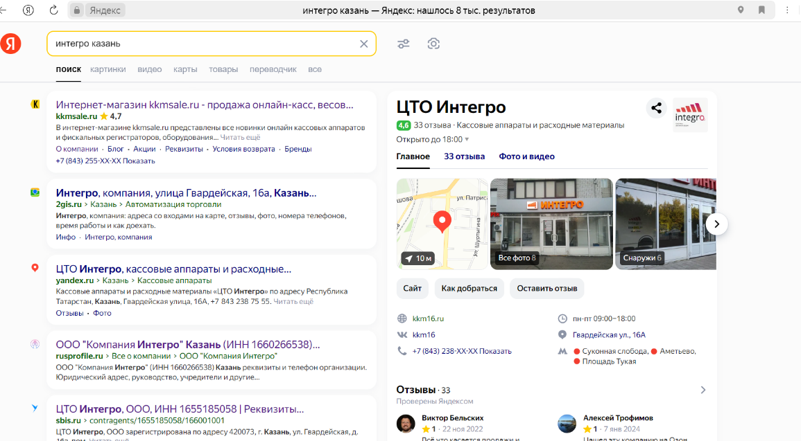The width and height of the screenshot is (801, 441).
Task: Open 2gis Интегро result title
Action: coord(186,192)
